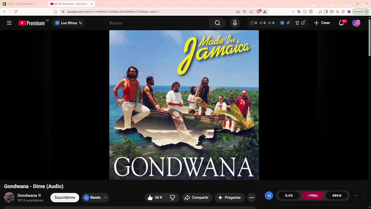Viewport: 371px width, 209px height.
Task: Open the Gondwana channel name link
Action: pos(27,195)
